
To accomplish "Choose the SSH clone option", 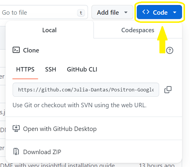I will click(51, 69).
